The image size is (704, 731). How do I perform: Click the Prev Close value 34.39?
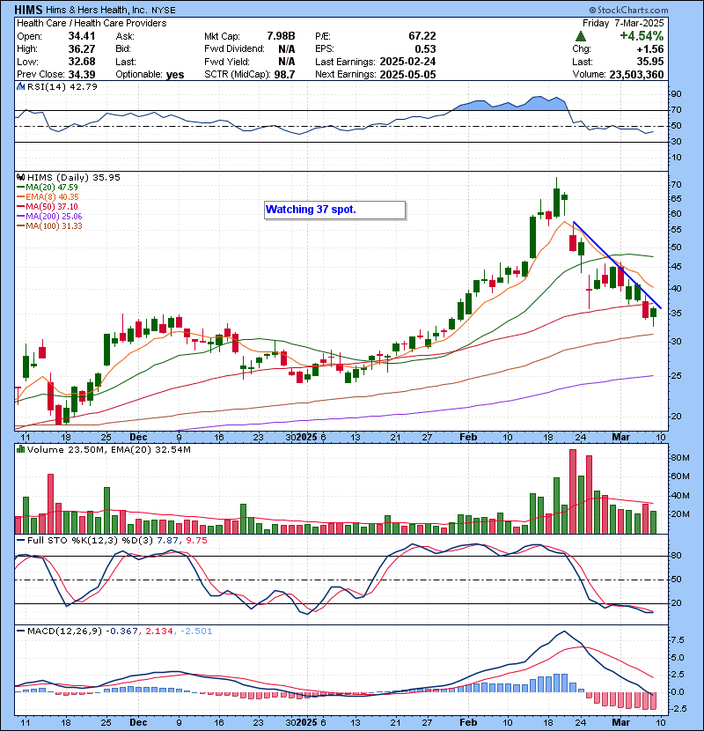82,74
